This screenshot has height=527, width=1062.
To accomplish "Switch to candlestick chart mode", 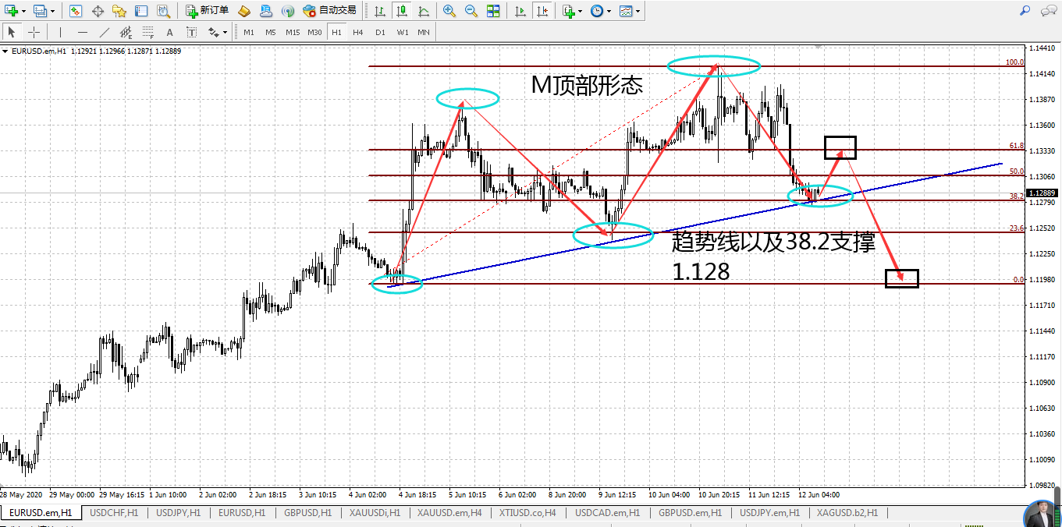I will coord(401,11).
